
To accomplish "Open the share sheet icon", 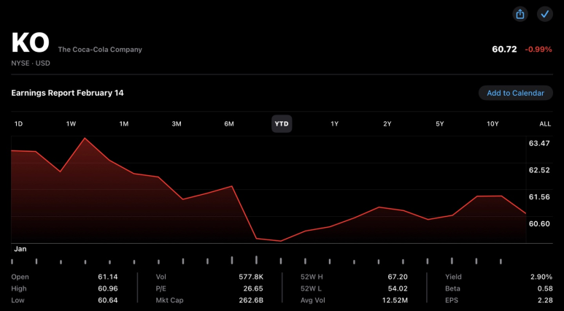I will coord(520,15).
